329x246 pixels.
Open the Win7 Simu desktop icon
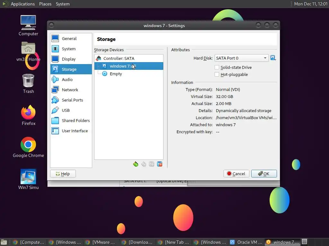point(28,179)
